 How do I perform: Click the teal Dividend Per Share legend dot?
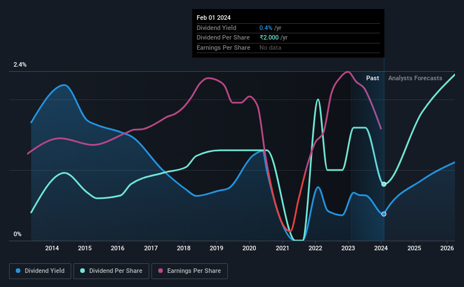coord(83,271)
